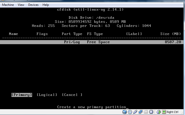The image size is (185, 115).
Task: Select the Pri/Log Free Space partition row
Action: point(92,42)
